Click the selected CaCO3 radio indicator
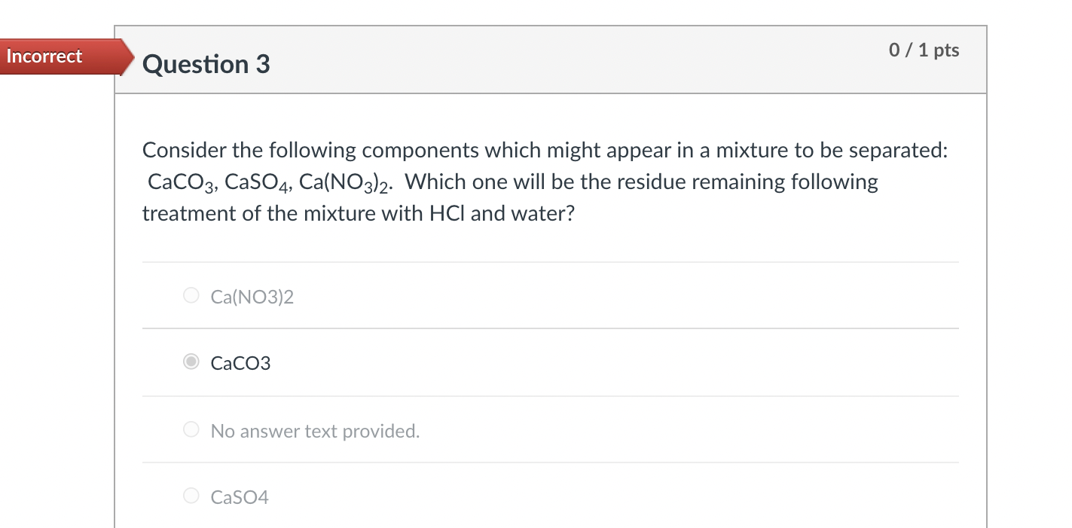1072x528 pixels. coord(191,362)
